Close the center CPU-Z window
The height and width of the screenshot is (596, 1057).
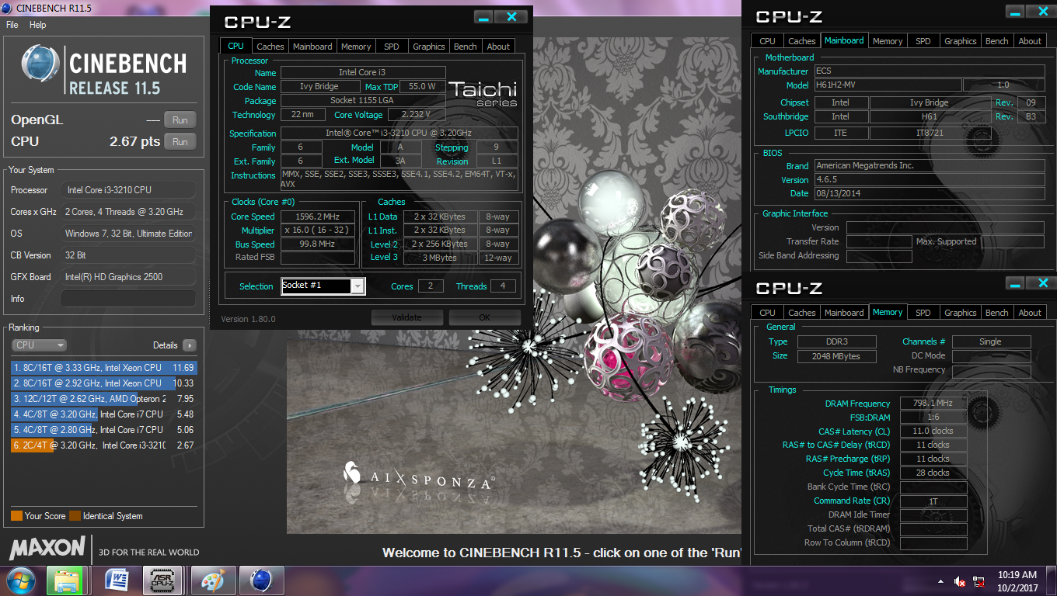coord(511,17)
